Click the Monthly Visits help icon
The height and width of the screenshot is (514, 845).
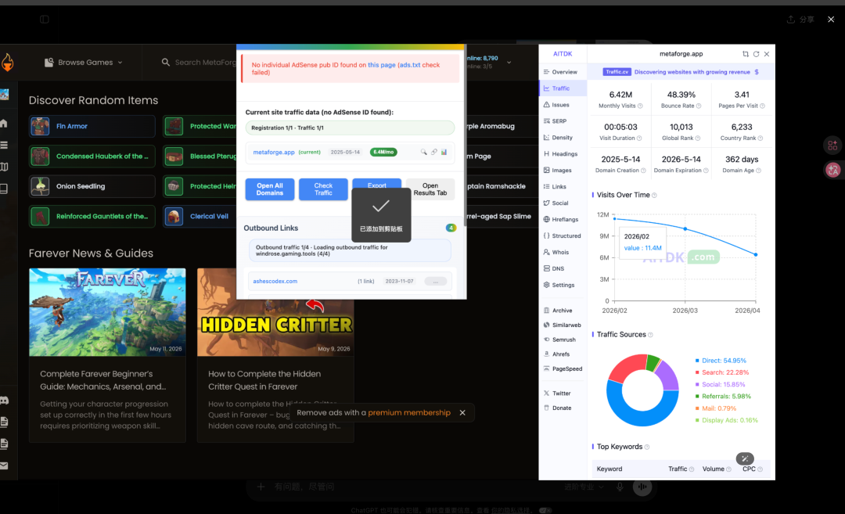pyautogui.click(x=640, y=106)
